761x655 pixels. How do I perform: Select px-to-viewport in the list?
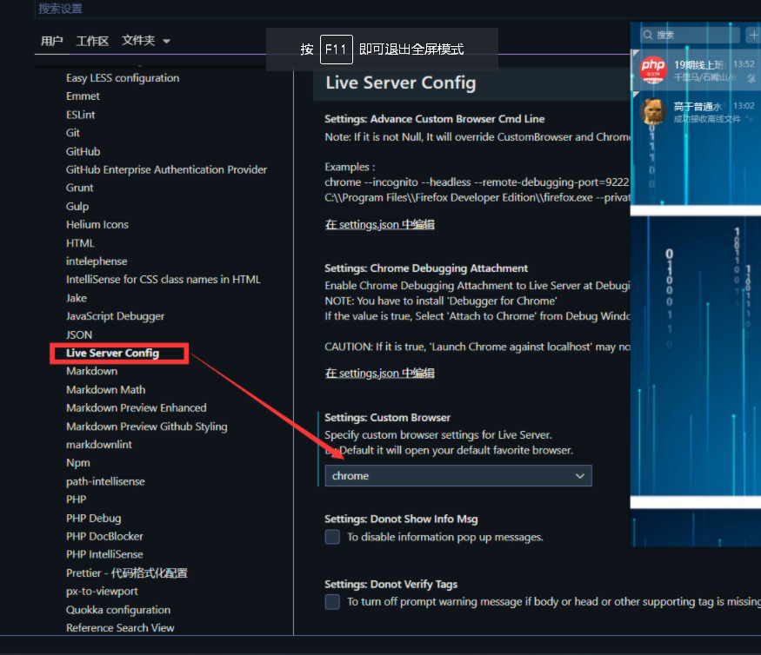(x=102, y=591)
